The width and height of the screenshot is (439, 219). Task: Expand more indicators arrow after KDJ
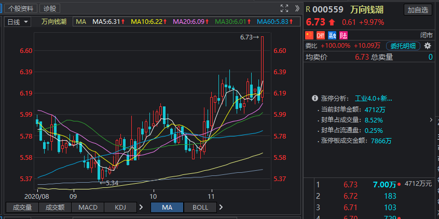coord(141,208)
